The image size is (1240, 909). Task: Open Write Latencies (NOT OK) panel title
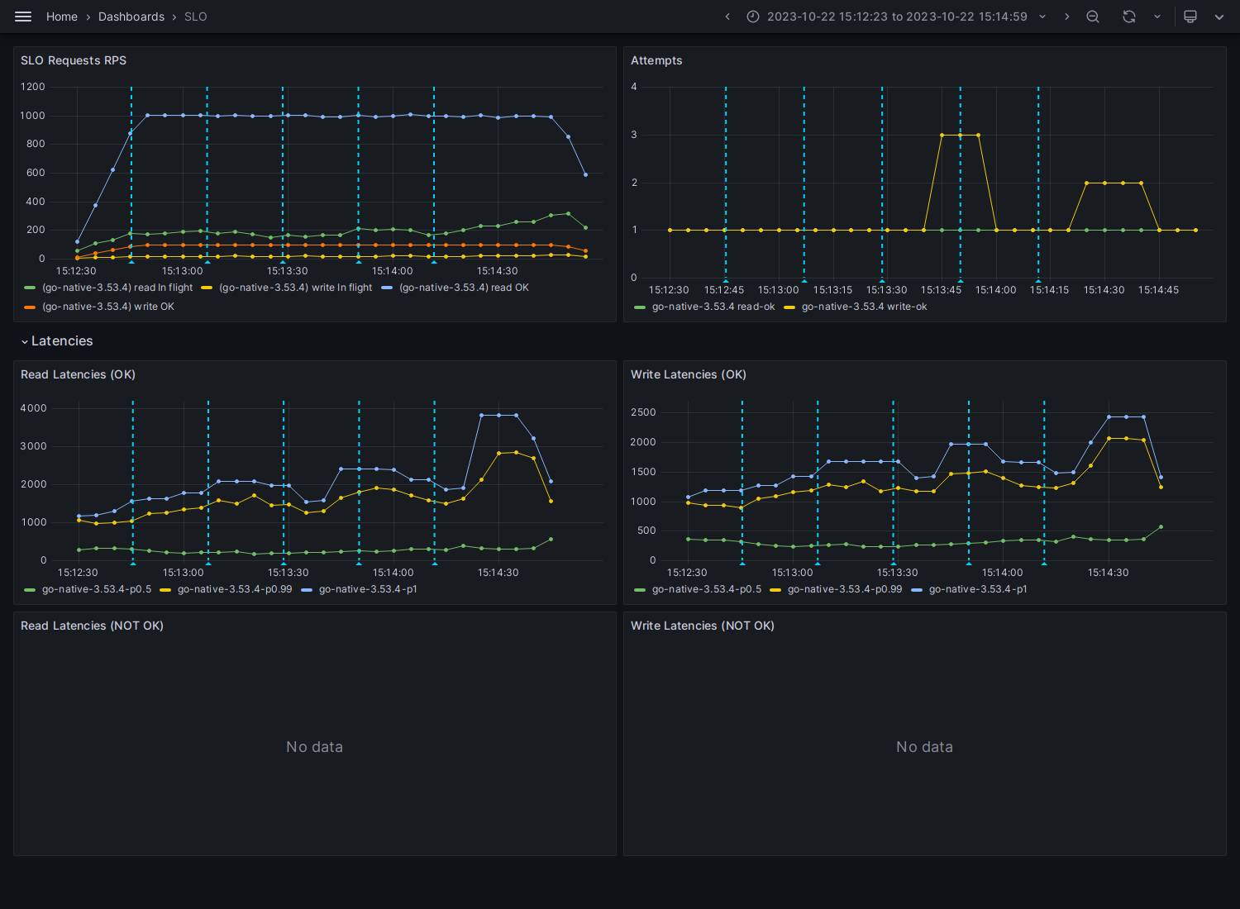click(x=703, y=626)
